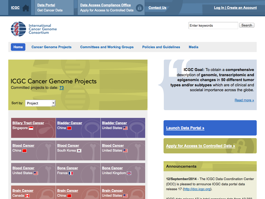Click the Announcements heading
265x199 pixels.
[181, 166]
